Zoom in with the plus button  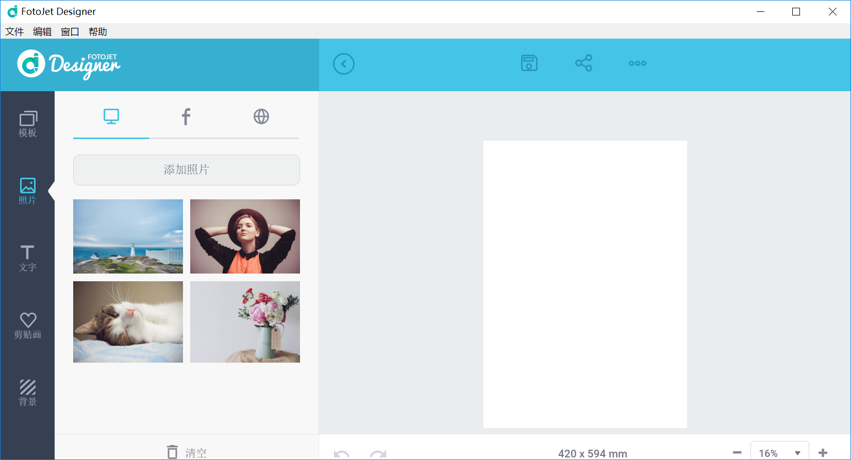point(823,453)
